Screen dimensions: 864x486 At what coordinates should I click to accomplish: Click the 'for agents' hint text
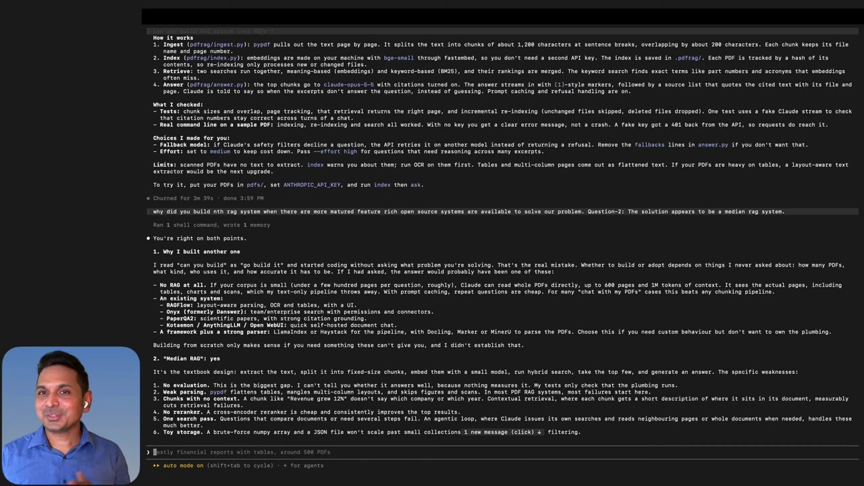click(306, 465)
